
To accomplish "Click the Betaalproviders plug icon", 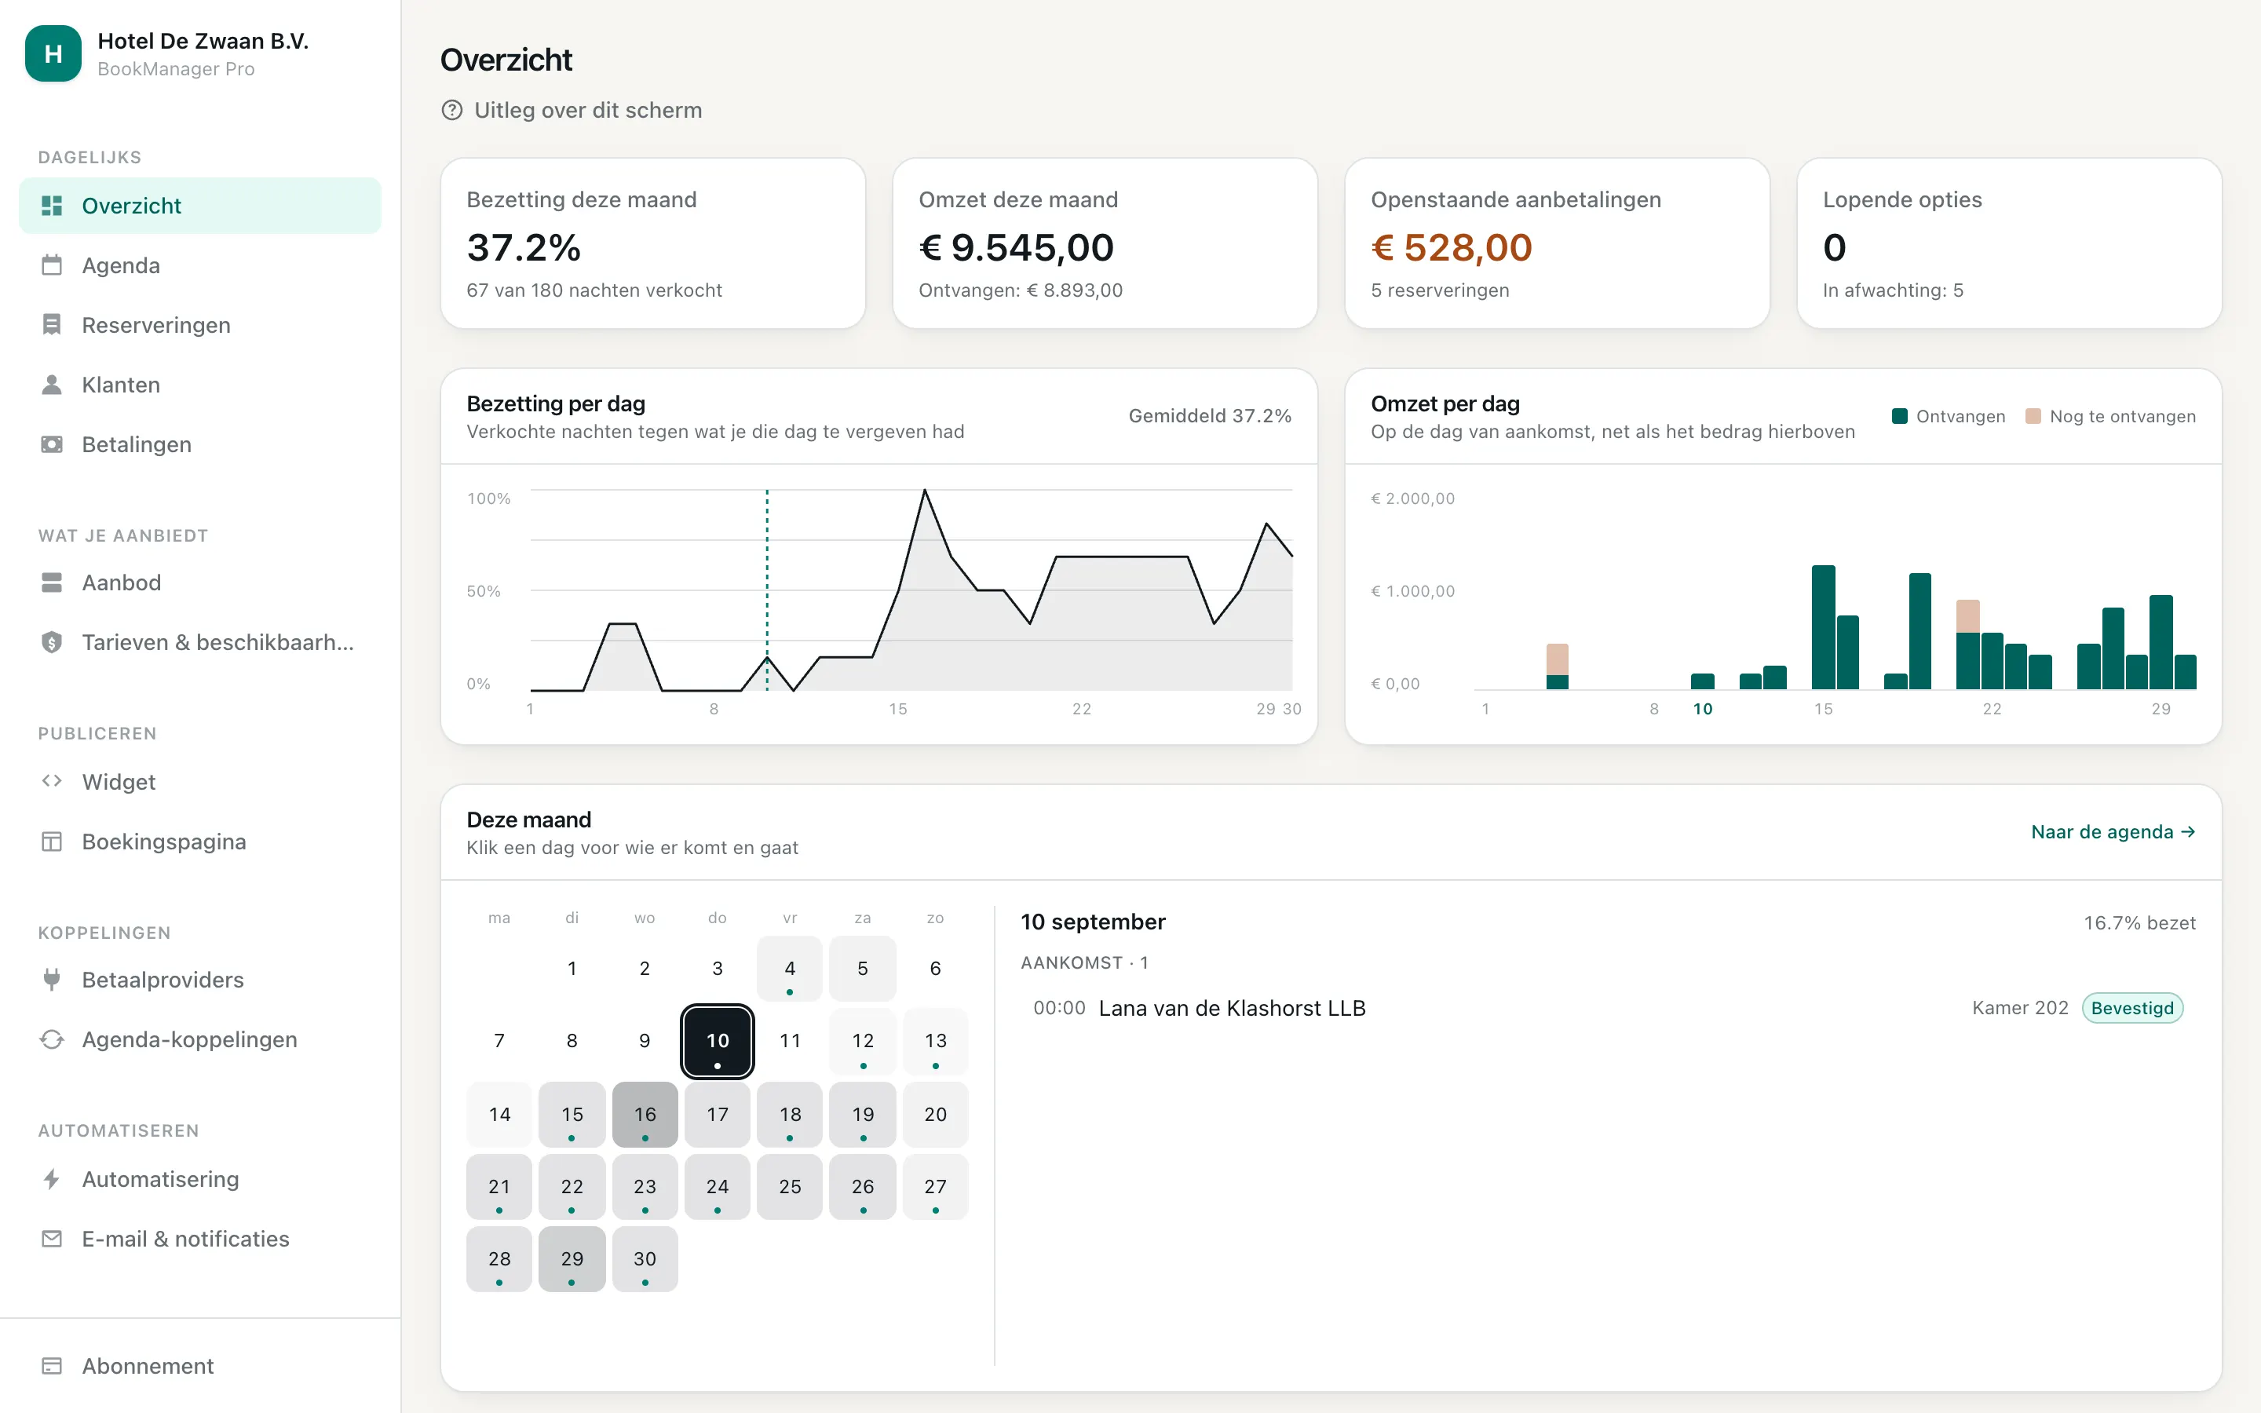I will pyautogui.click(x=53, y=980).
